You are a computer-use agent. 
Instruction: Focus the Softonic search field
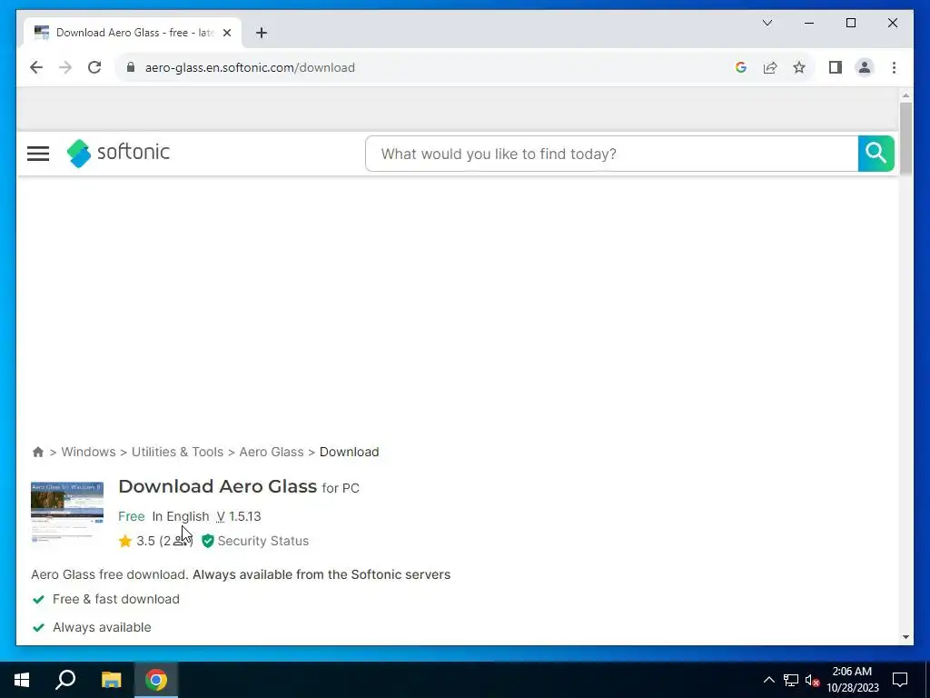click(611, 154)
